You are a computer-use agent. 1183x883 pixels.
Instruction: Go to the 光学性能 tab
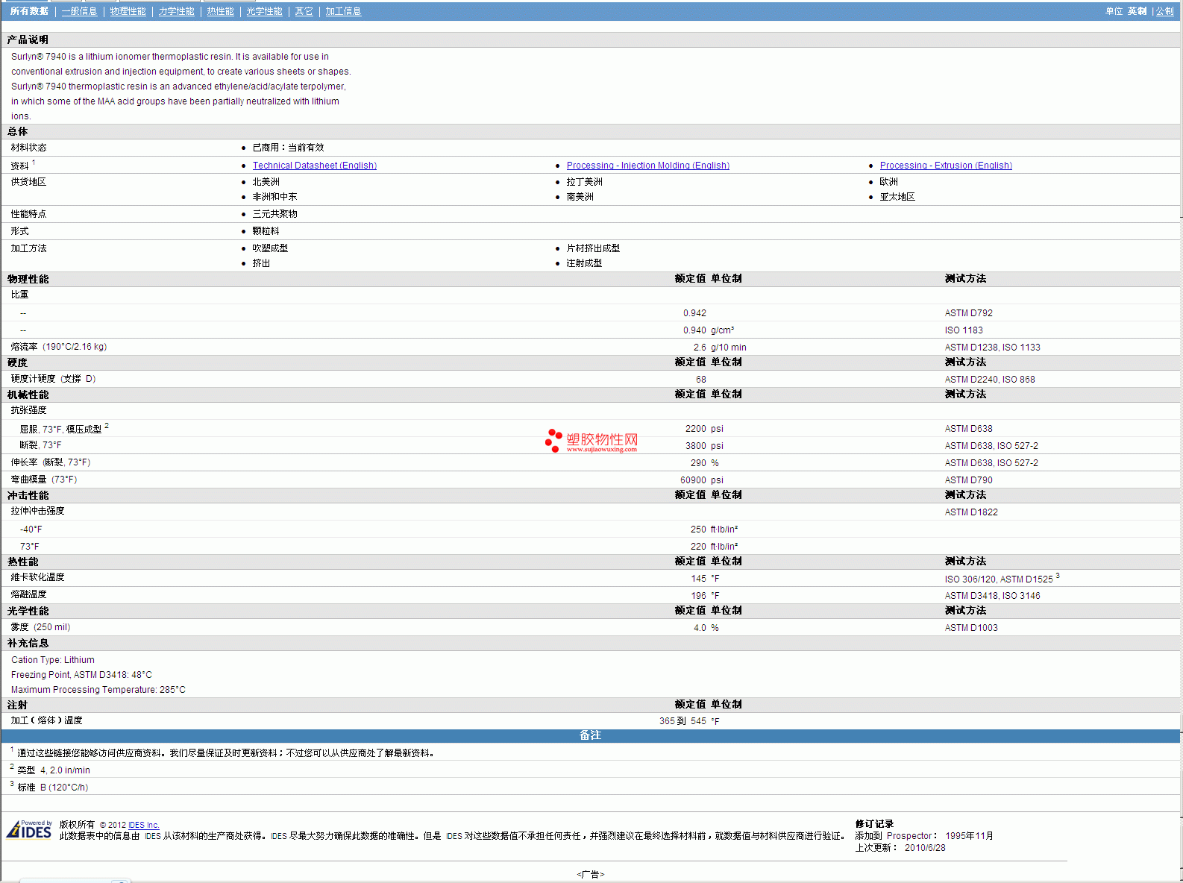tap(264, 11)
